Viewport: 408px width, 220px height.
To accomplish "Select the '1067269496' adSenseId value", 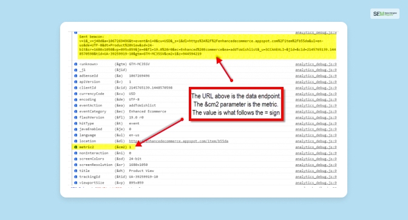I will 139,76.
